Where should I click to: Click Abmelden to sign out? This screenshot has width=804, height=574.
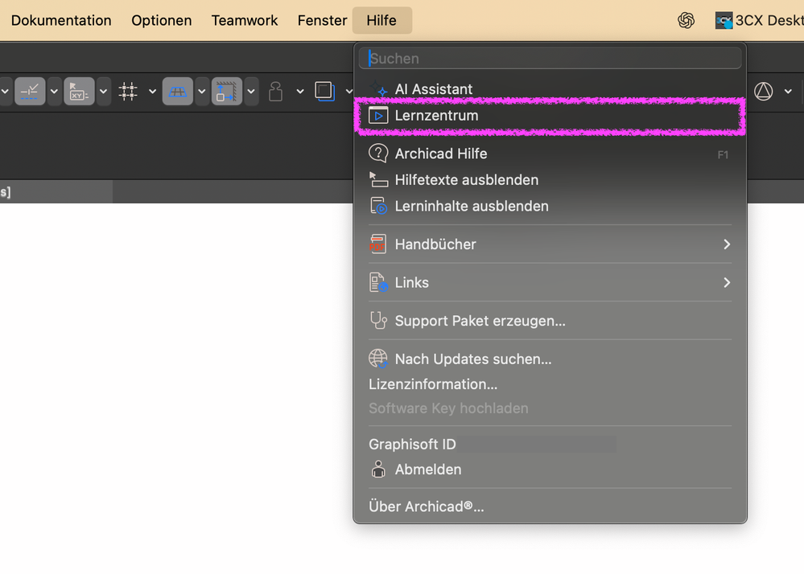coord(427,469)
